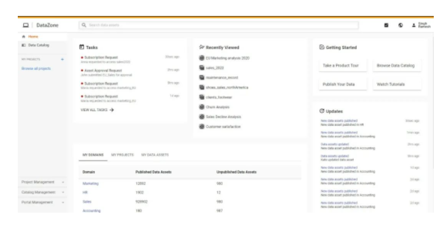Click the icon beside Churn Analysis
Viewport: 448px width, 228px height.
point(201,107)
